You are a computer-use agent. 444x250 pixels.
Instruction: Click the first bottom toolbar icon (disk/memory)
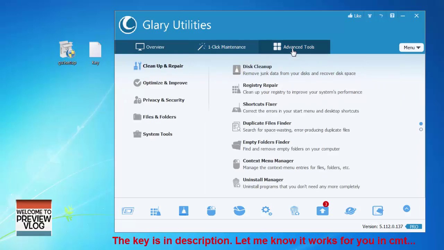click(128, 211)
